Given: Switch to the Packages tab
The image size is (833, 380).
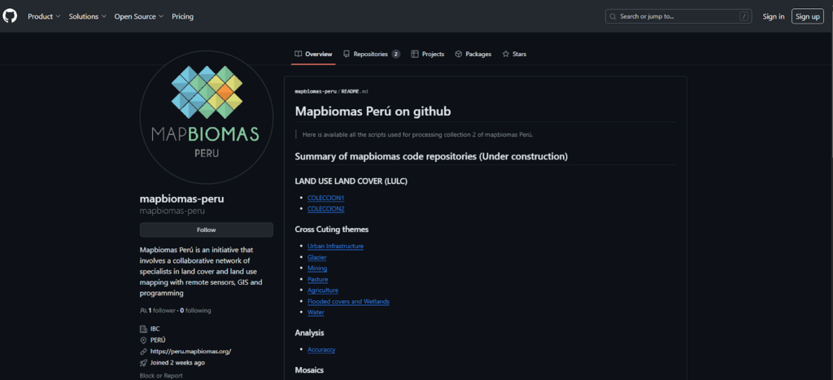Looking at the screenshot, I should coord(473,55).
